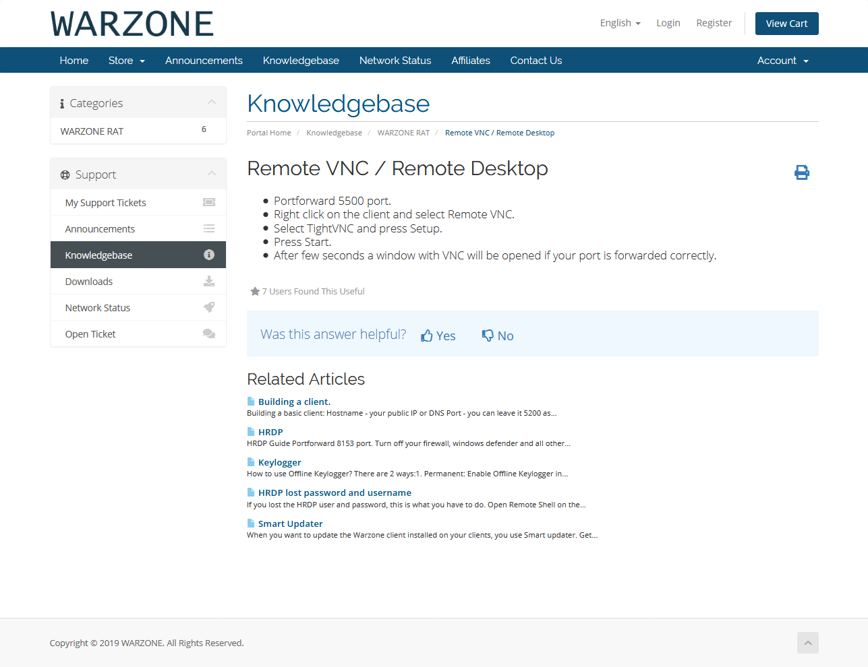This screenshot has height=667, width=868.
Task: Click the print article icon
Action: [x=801, y=172]
